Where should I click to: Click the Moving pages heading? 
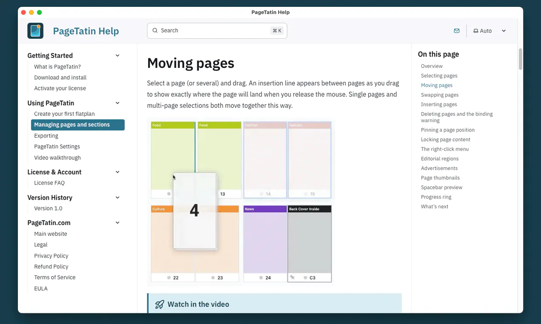[190, 64]
